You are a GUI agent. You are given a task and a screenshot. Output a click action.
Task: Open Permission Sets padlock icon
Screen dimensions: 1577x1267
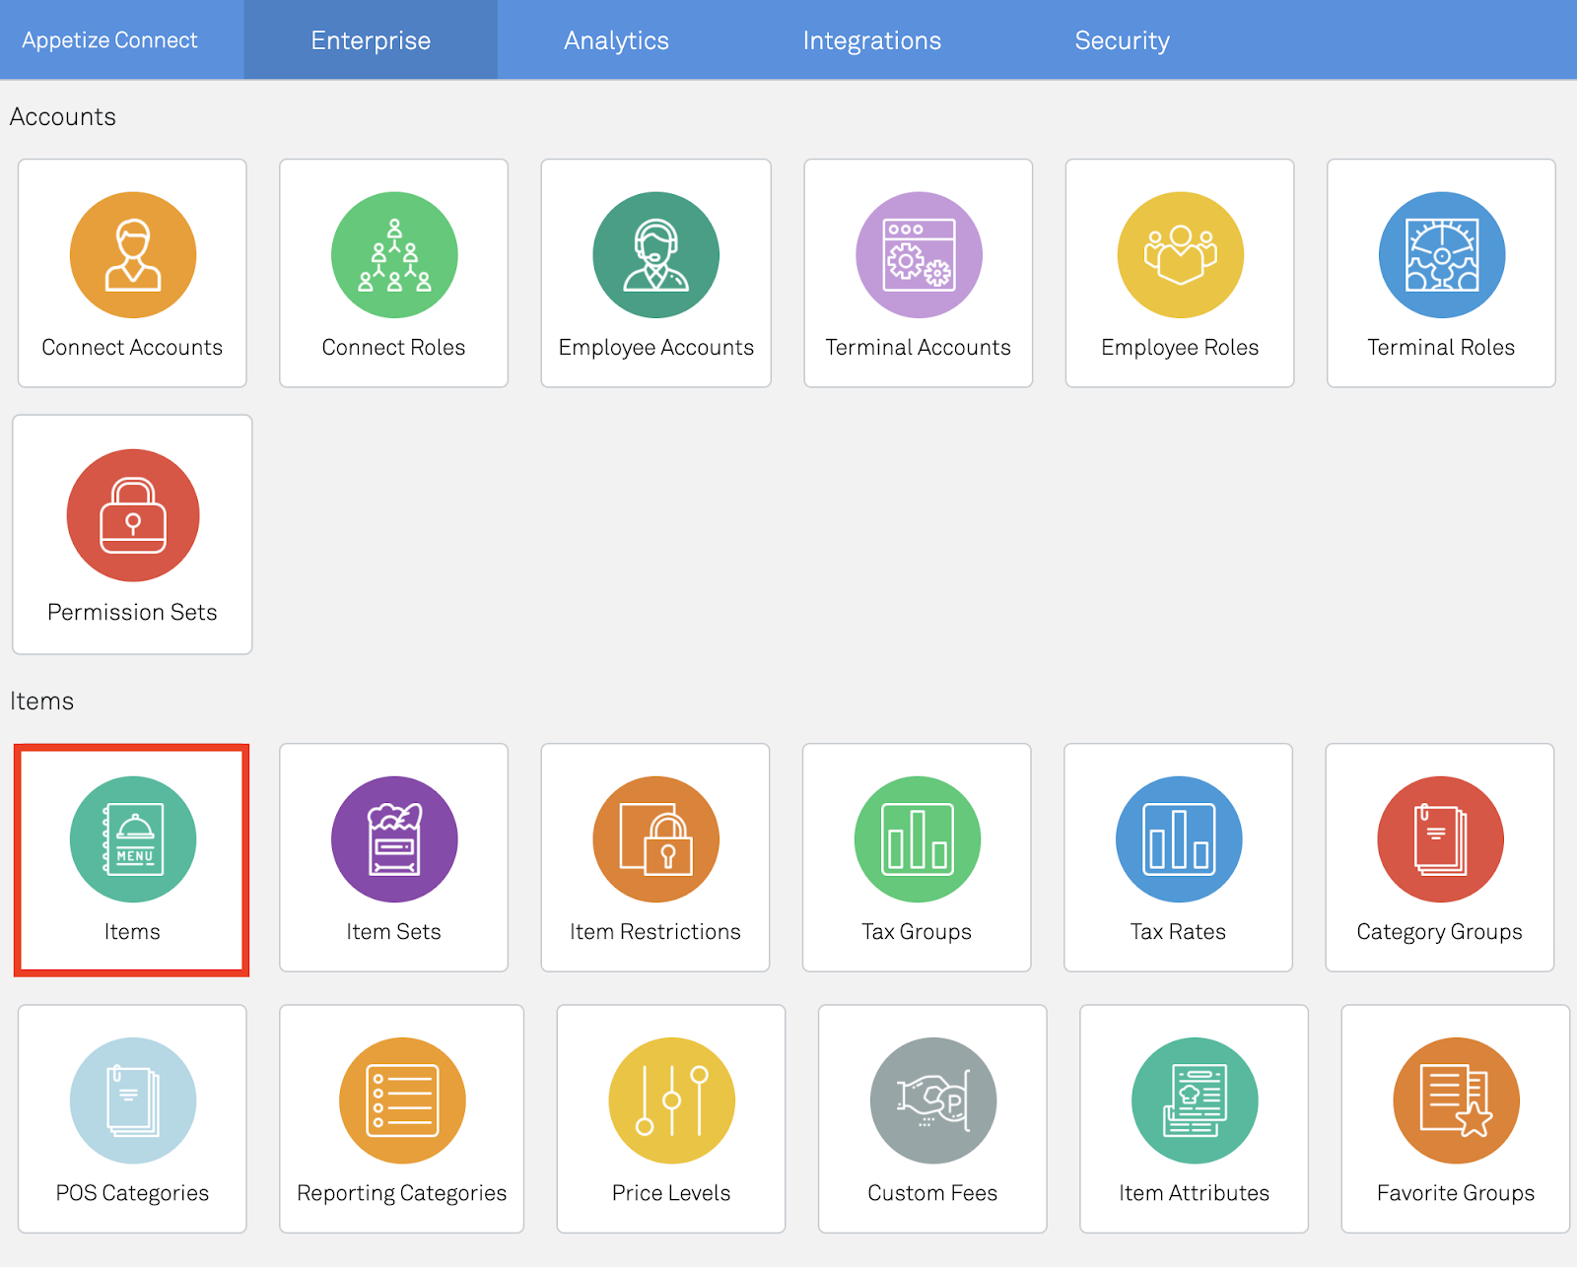(133, 515)
